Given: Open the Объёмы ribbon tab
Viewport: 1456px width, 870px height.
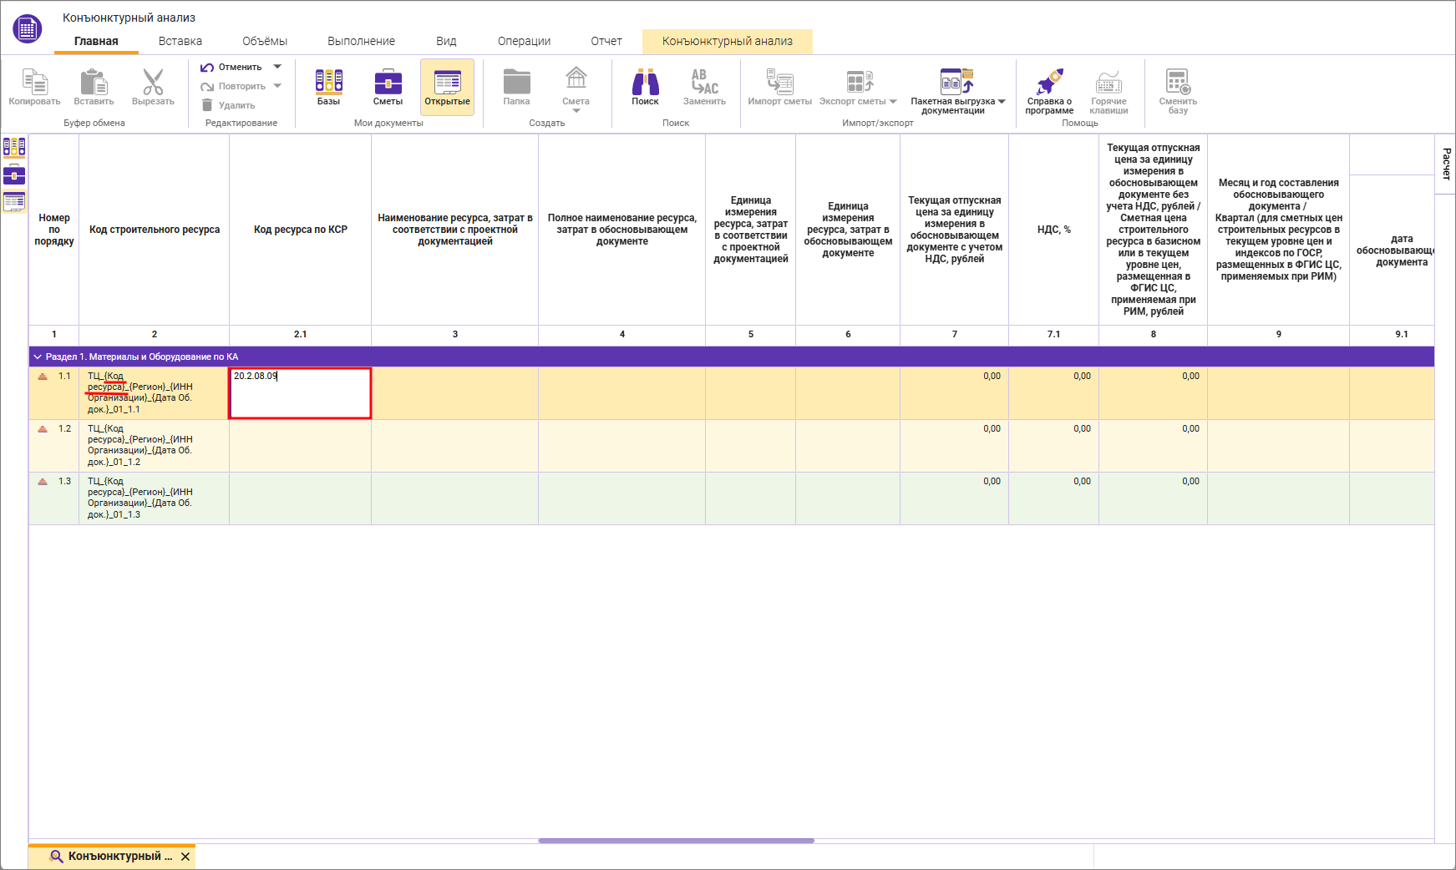Looking at the screenshot, I should 264,41.
